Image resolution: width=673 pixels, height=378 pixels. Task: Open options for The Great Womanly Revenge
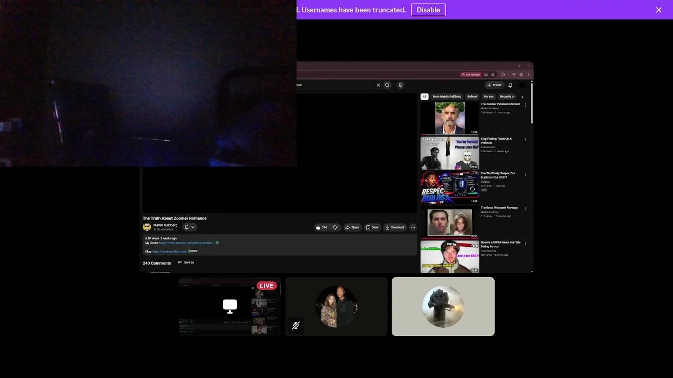(x=525, y=209)
